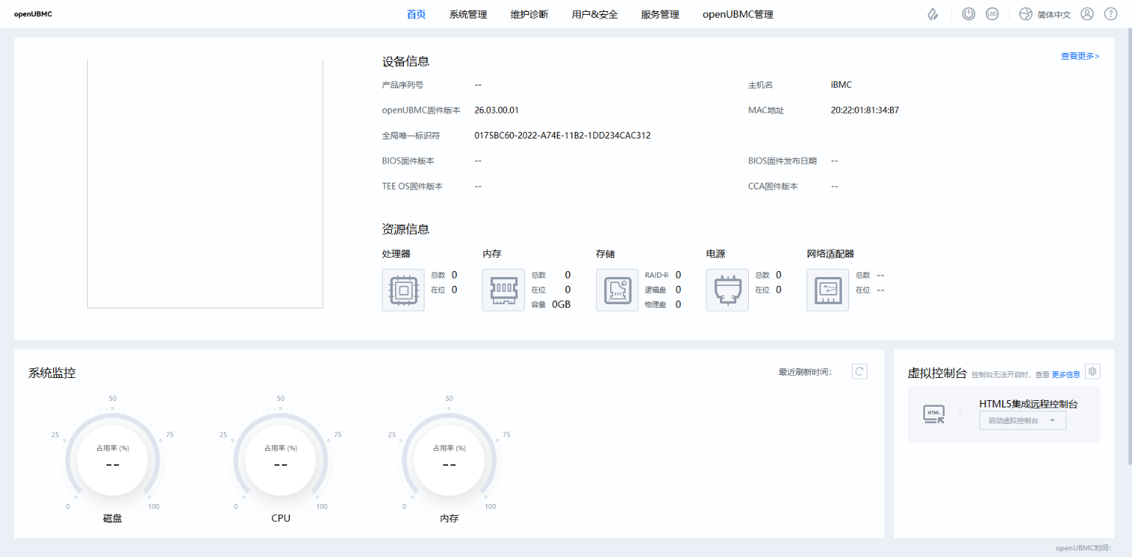The height and width of the screenshot is (557, 1132).
Task: Click the flame alarm icon in header
Action: [933, 14]
